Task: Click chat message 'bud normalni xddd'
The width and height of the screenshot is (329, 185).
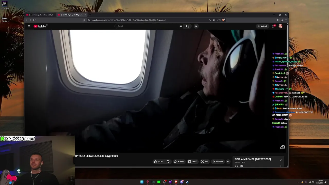Action: coord(293,108)
